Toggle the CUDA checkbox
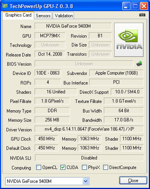This screenshot has width=150, height=189. pos(63,167)
